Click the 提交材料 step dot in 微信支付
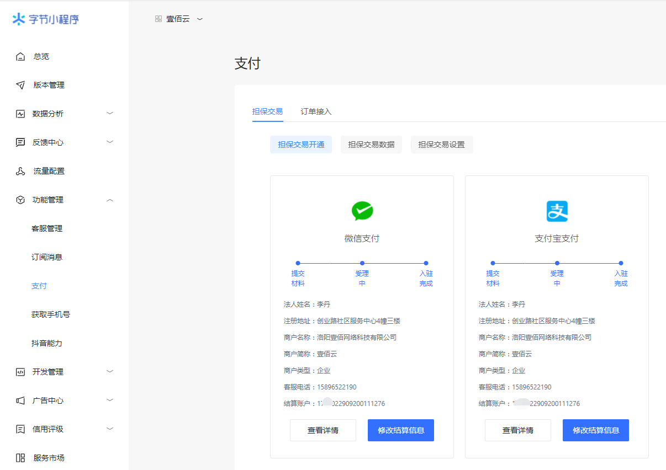The image size is (666, 470). (298, 263)
